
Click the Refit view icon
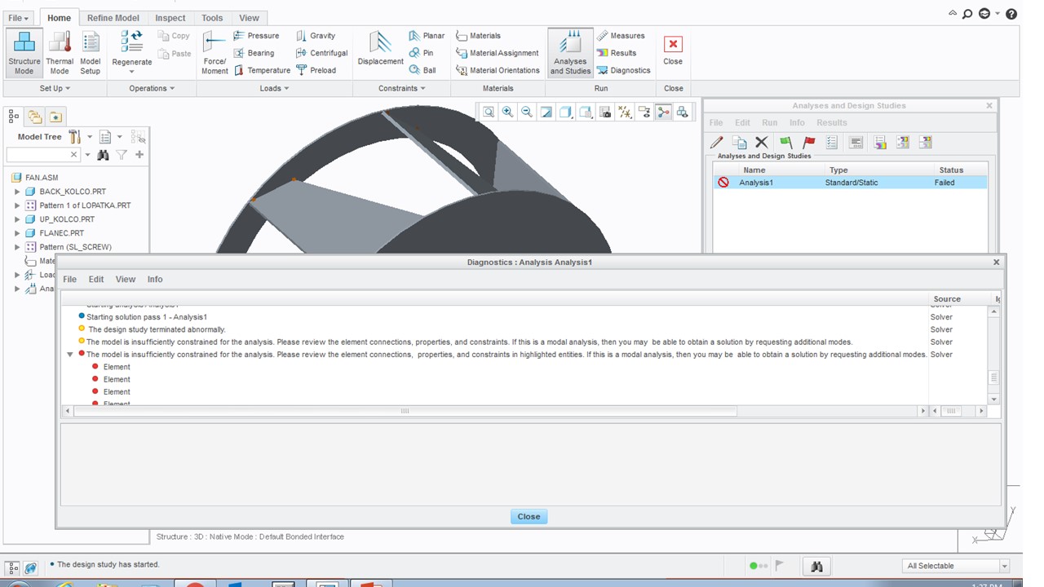[x=489, y=113]
